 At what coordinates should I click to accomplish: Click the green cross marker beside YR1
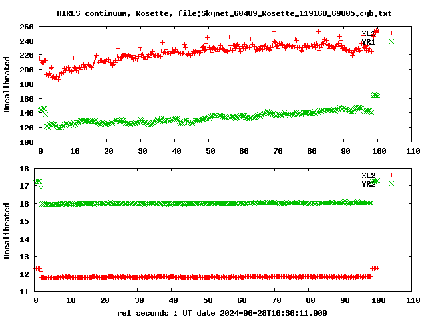click(x=391, y=41)
